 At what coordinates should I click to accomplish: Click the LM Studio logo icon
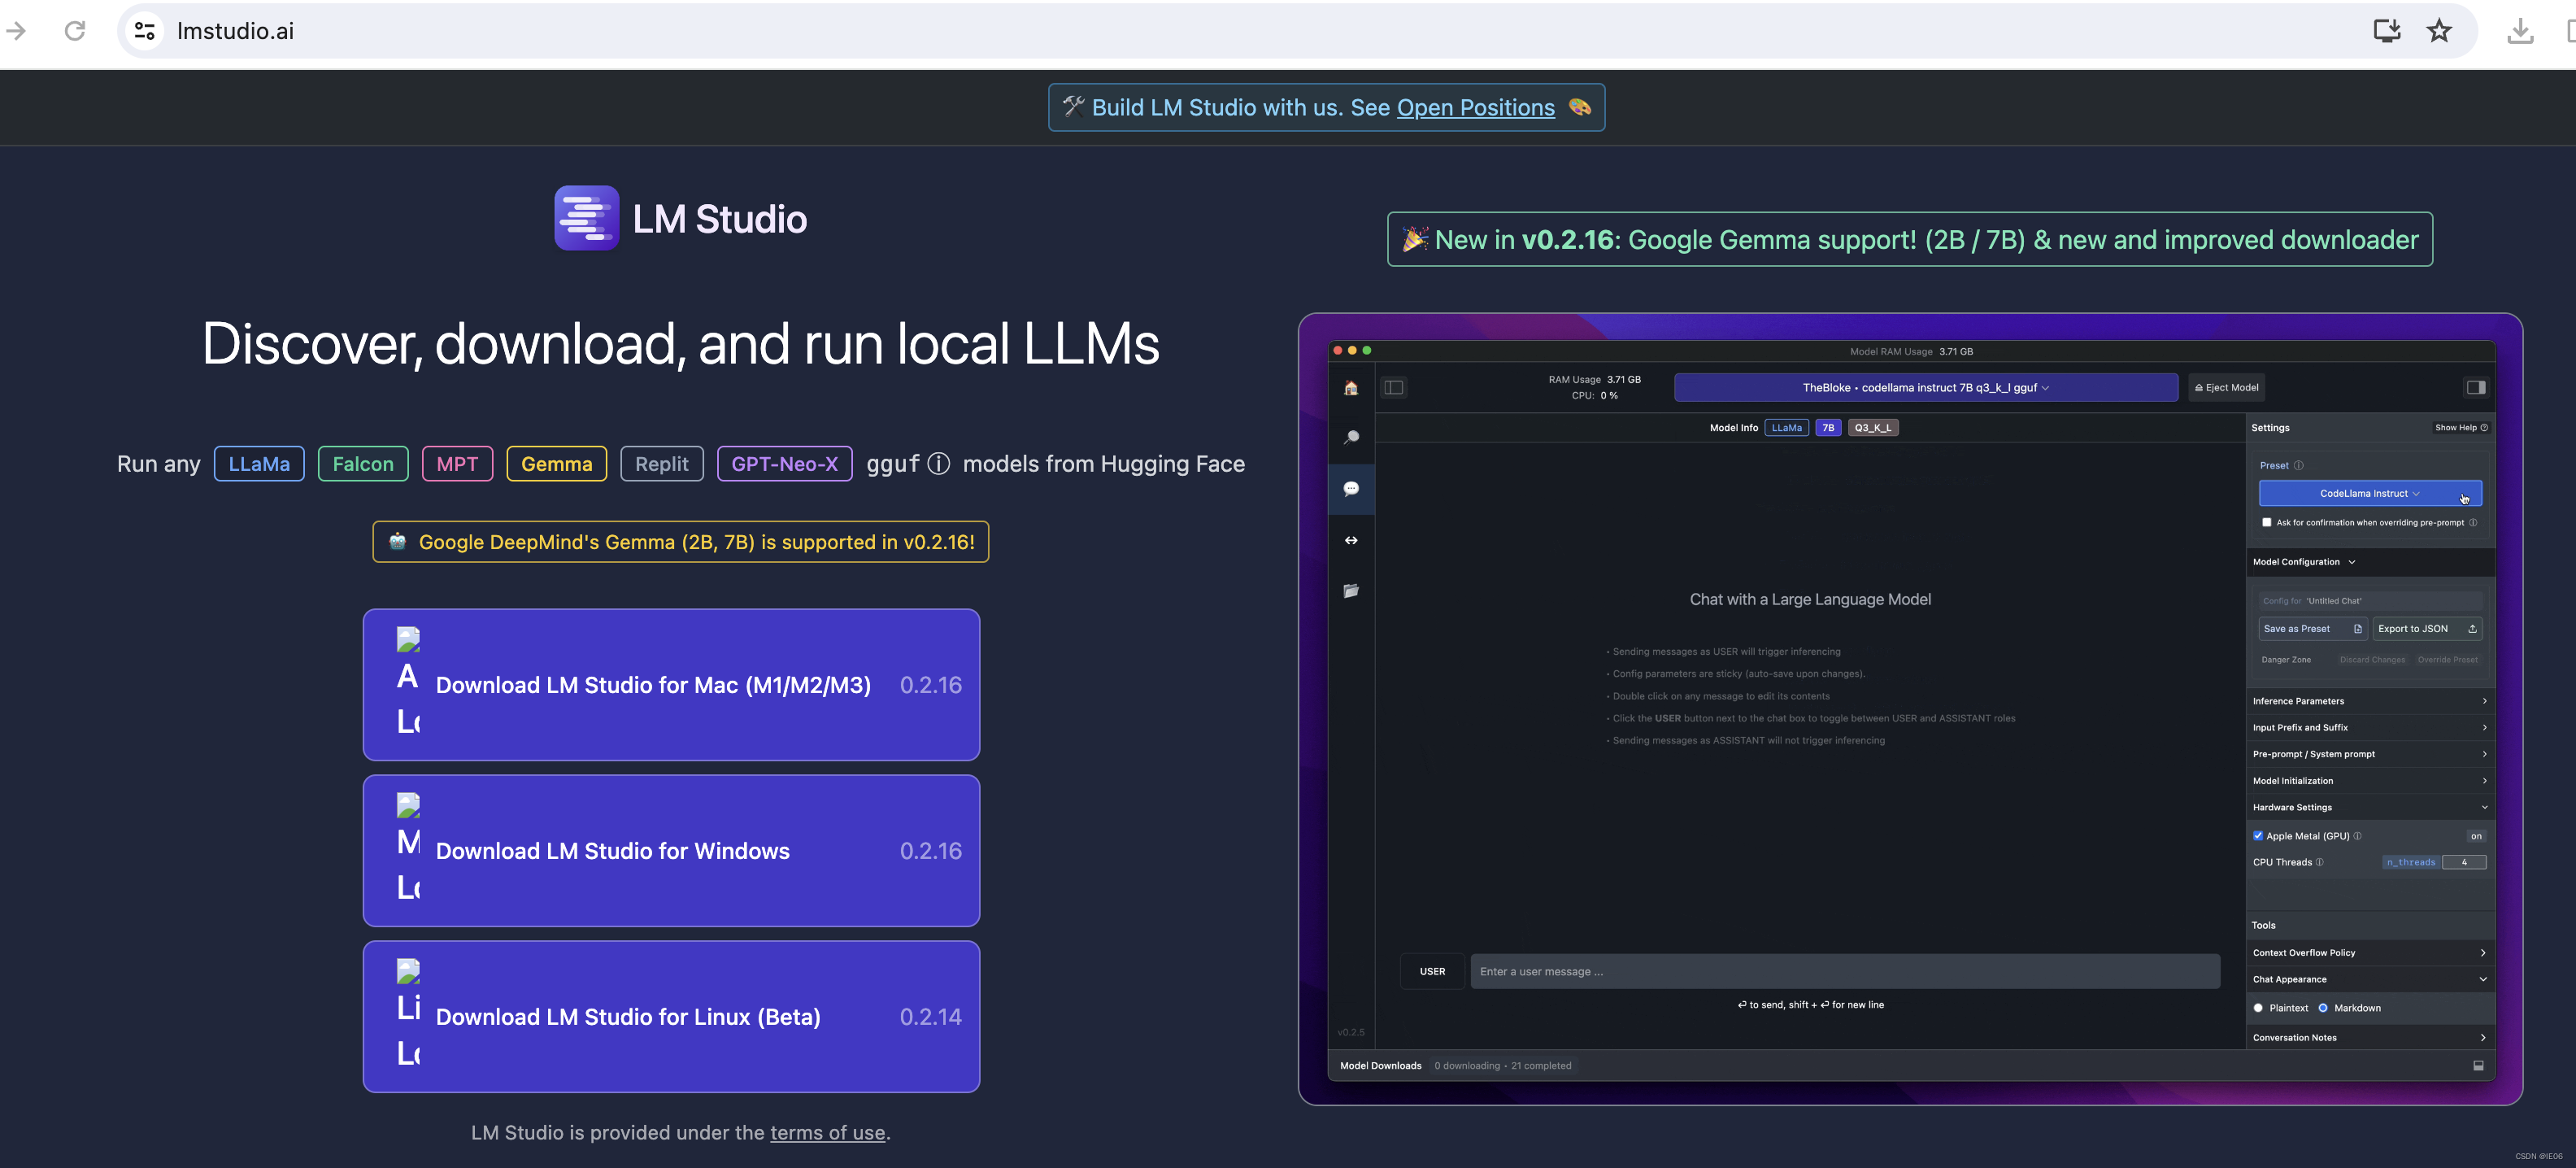pyautogui.click(x=587, y=218)
